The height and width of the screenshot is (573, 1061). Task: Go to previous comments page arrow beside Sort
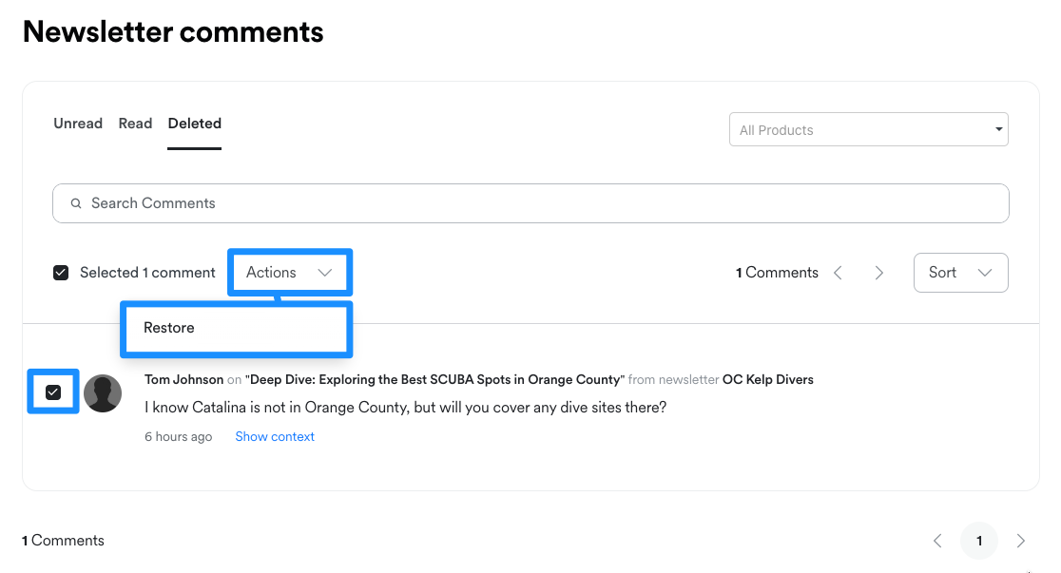838,273
